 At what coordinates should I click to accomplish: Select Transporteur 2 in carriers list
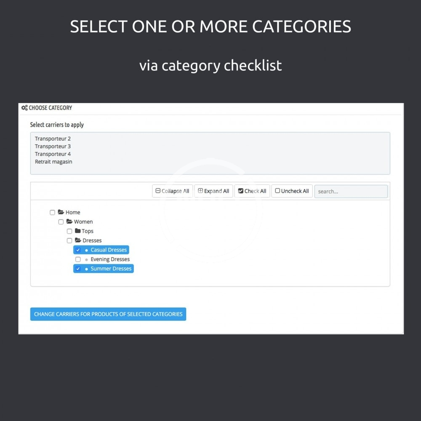click(53, 139)
